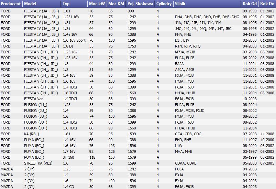This screenshot has height=189, width=276.
Task: Click the Cylindry column header
Action: pyautogui.click(x=164, y=4)
